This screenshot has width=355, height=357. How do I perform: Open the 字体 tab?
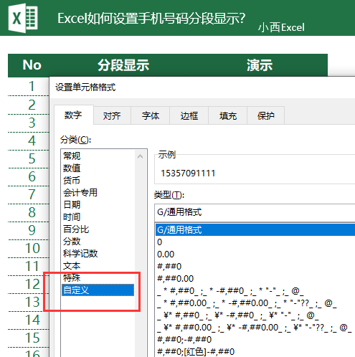pos(151,116)
